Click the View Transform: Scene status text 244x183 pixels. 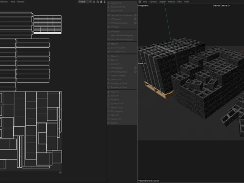(x=148, y=181)
